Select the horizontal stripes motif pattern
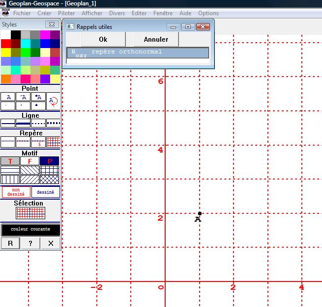Screen dimensions: 322x307 (x=10, y=170)
